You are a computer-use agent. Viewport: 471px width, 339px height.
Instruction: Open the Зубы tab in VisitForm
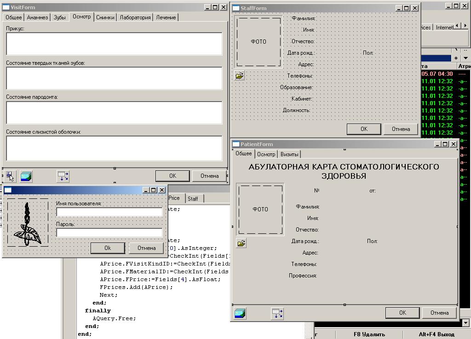click(x=59, y=17)
